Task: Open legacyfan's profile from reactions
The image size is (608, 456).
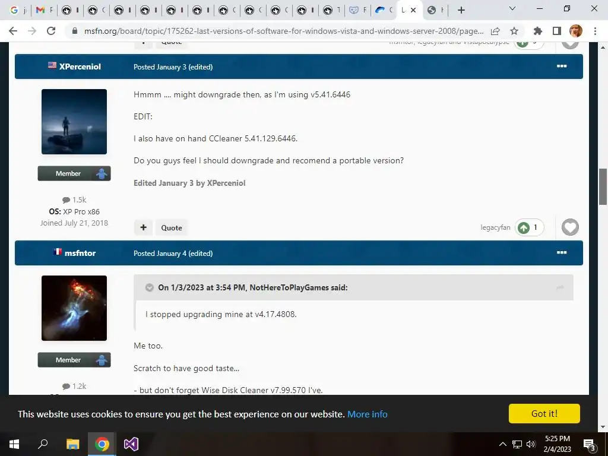Action: [495, 227]
